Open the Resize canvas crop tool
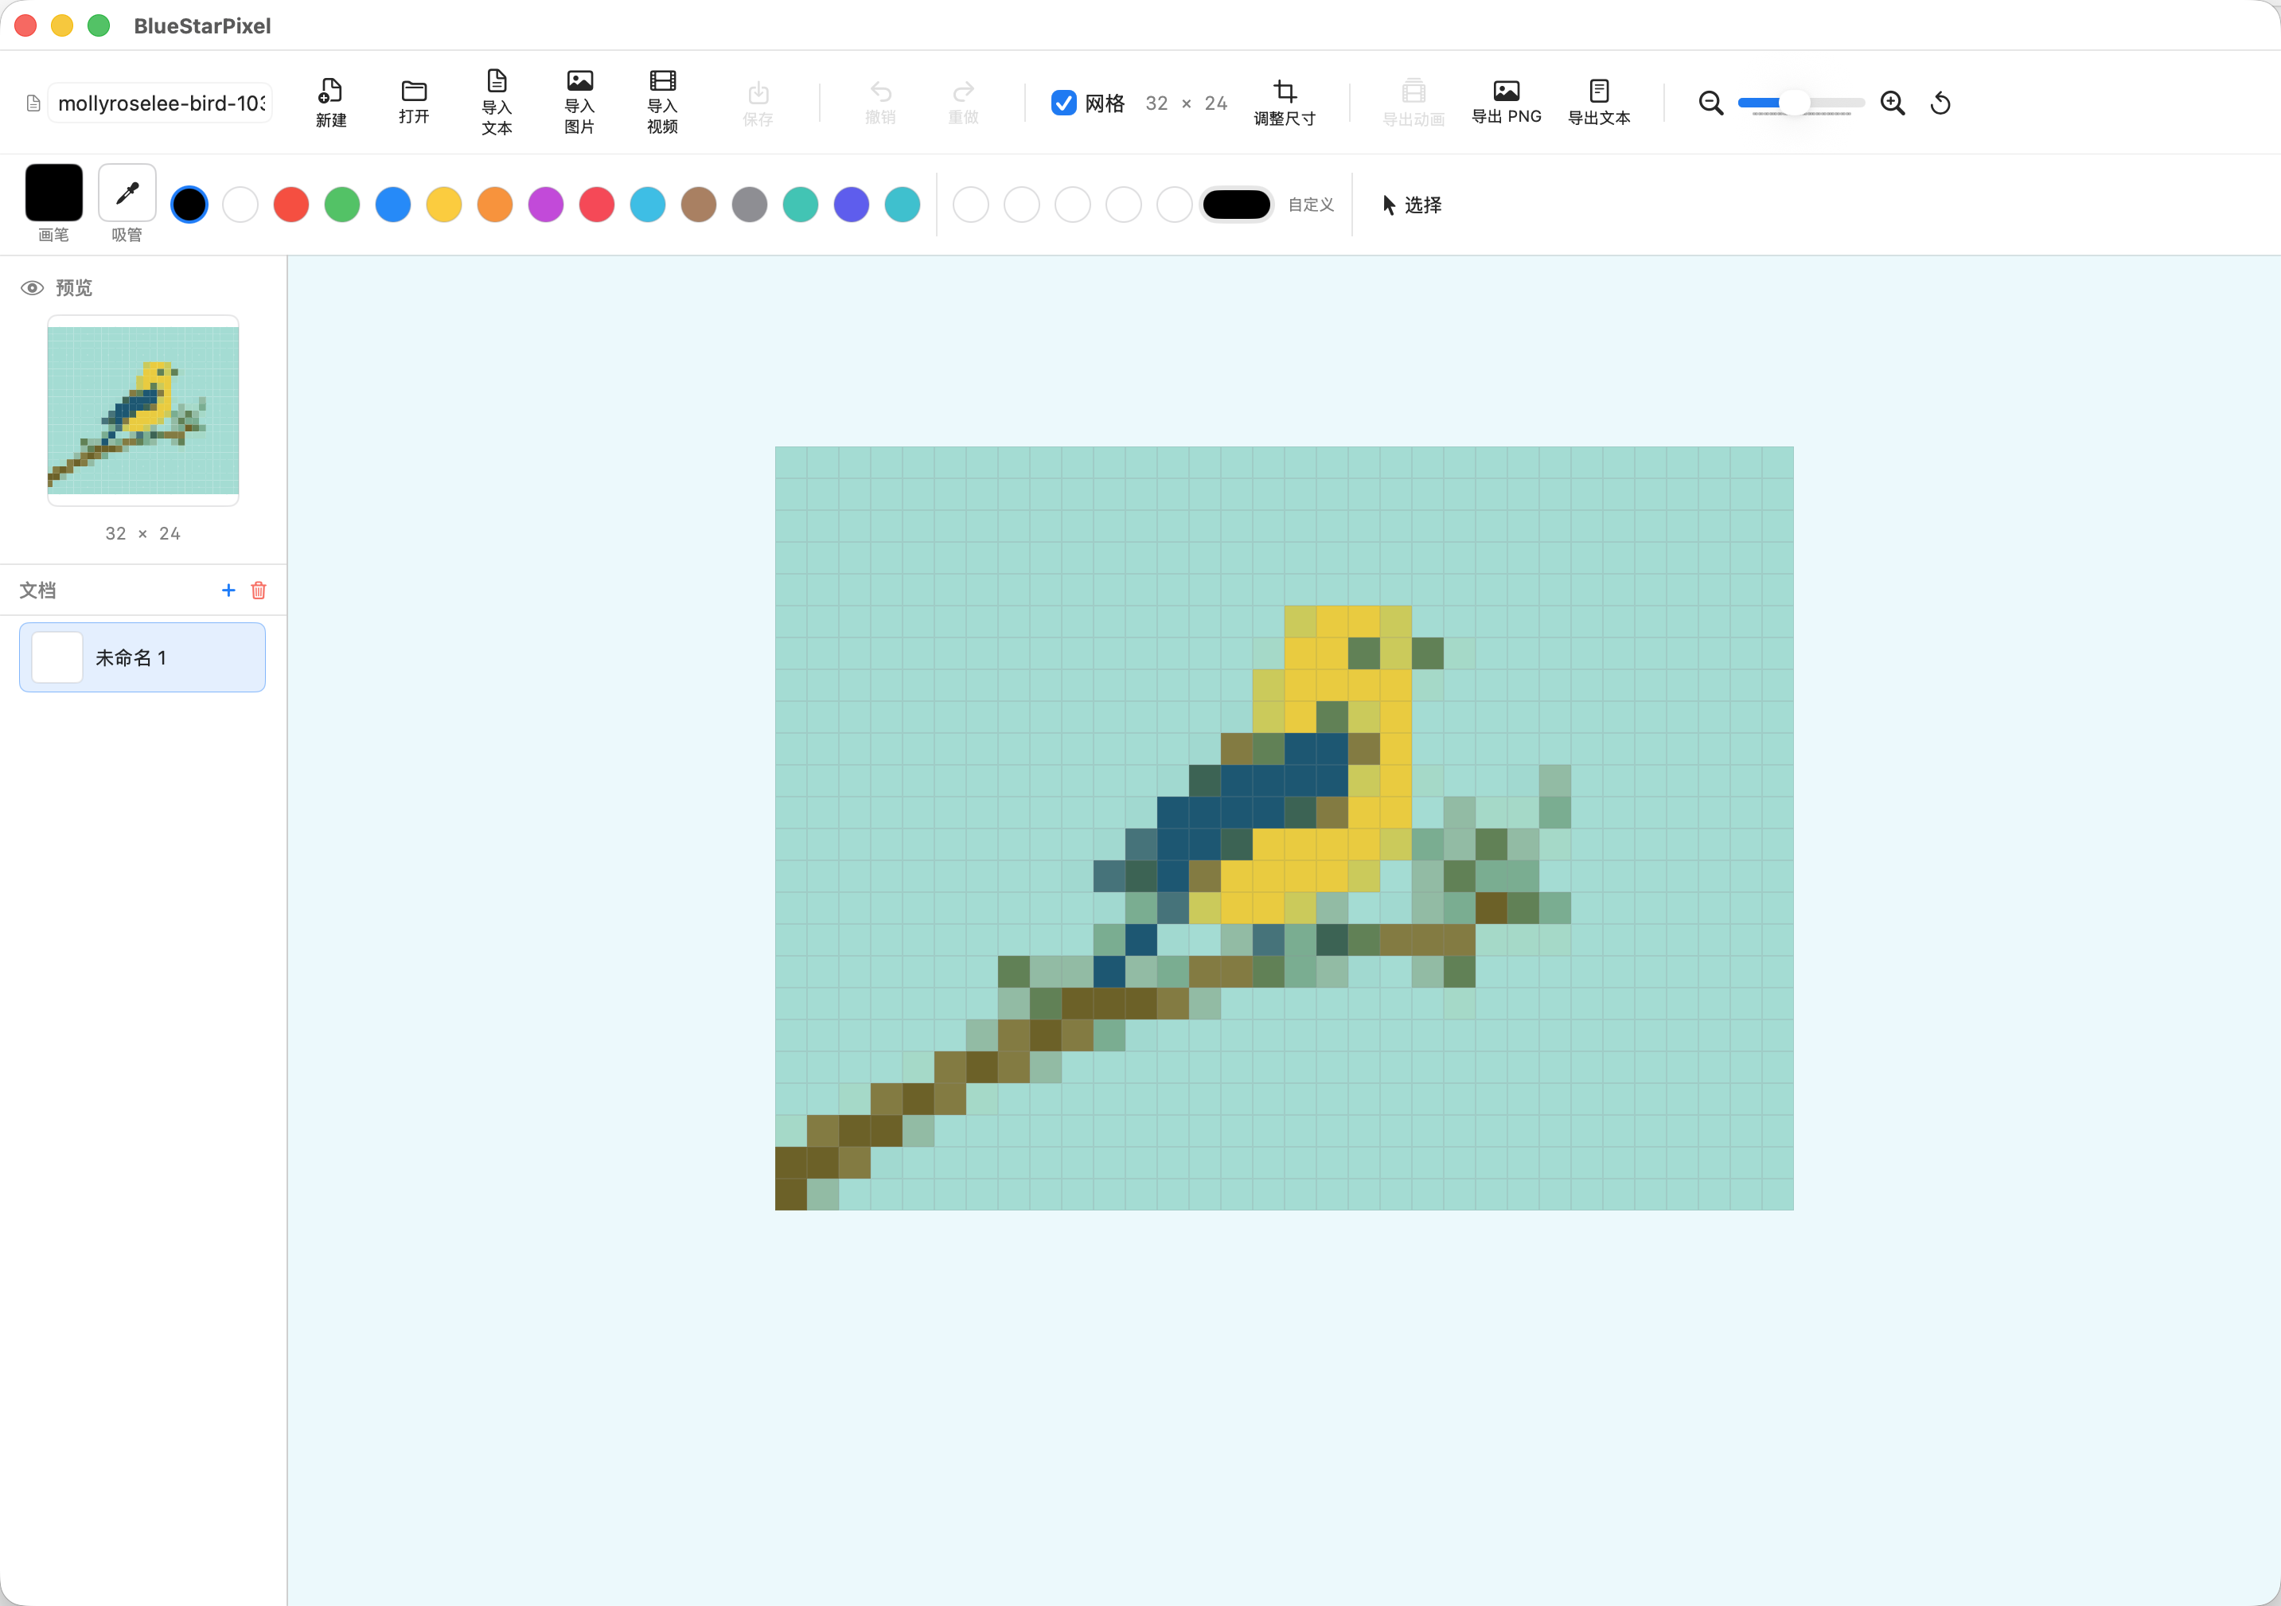The height and width of the screenshot is (1606, 2281). tap(1285, 92)
